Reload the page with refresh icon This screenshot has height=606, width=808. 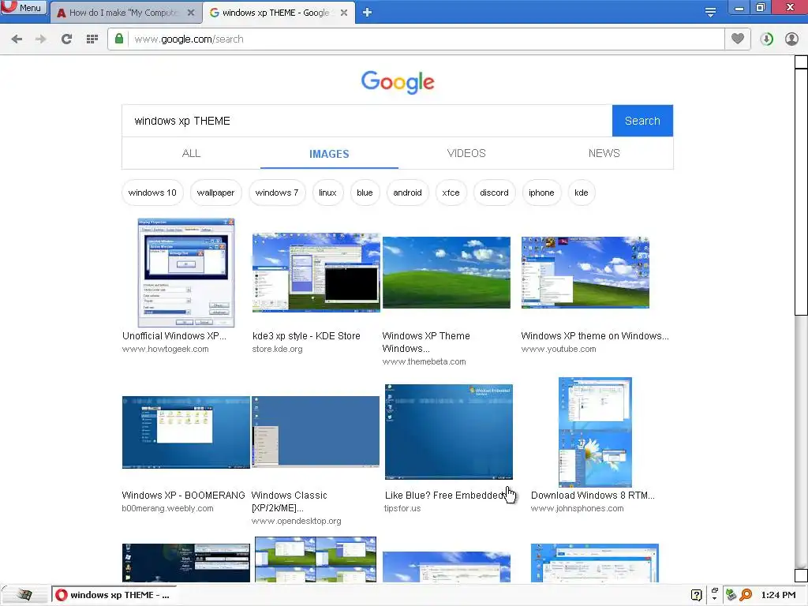point(66,39)
